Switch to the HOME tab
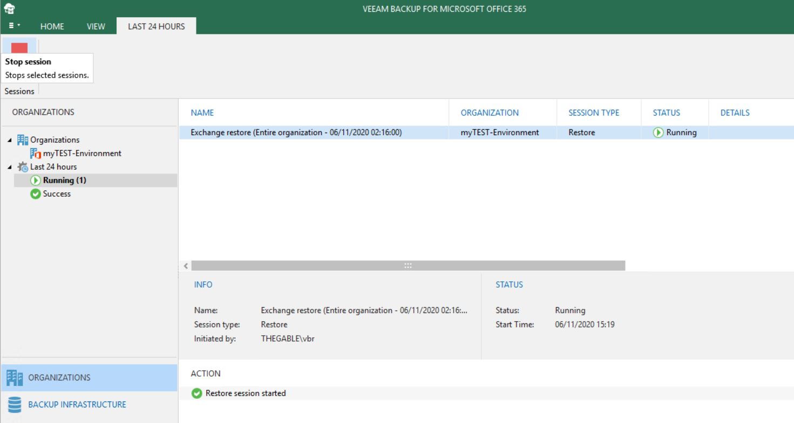Screen dimensions: 794x423 tap(52, 26)
